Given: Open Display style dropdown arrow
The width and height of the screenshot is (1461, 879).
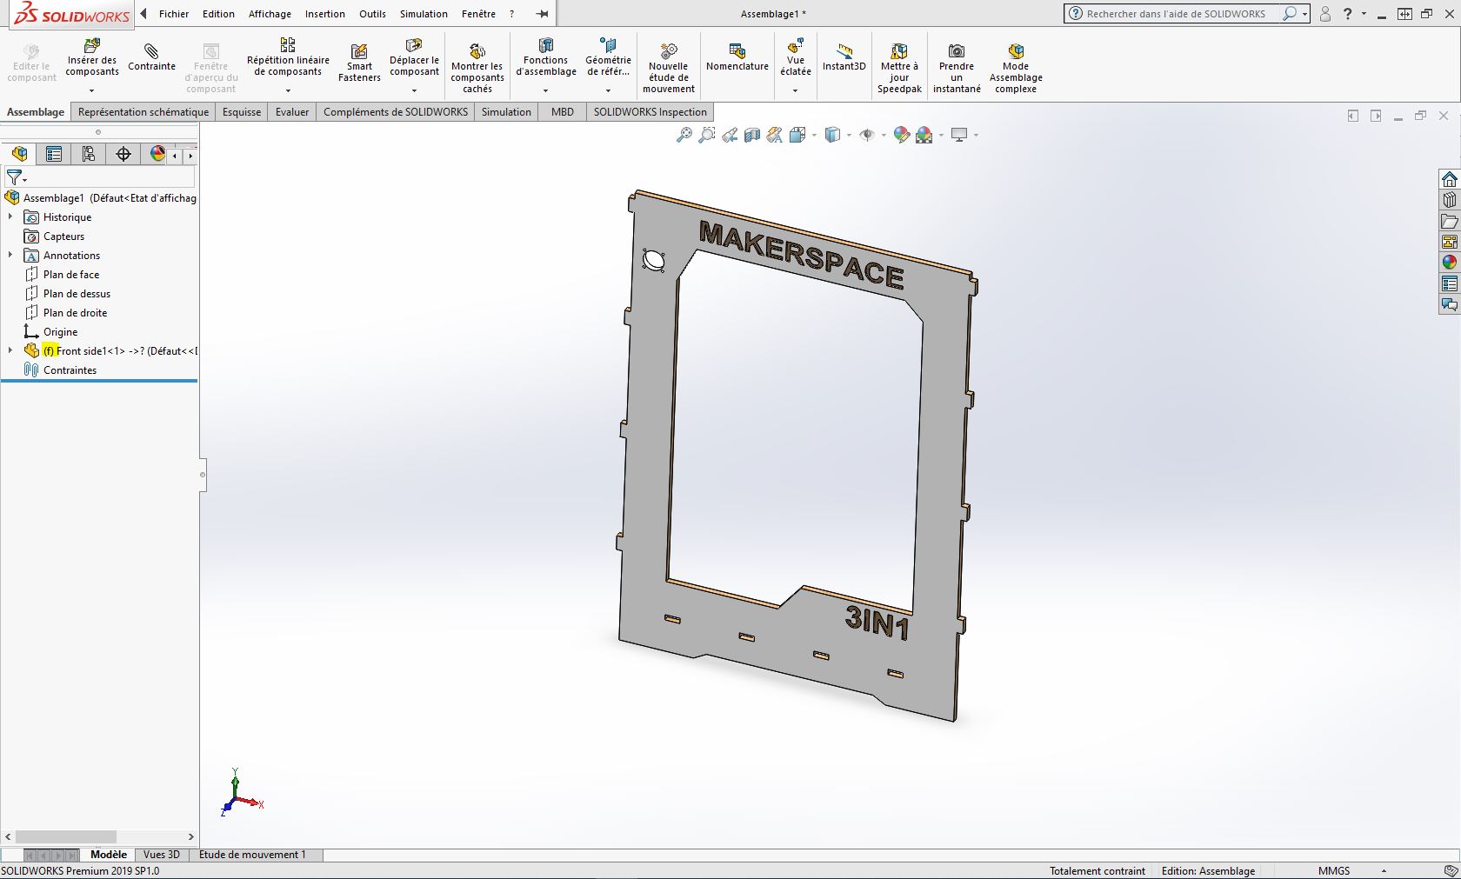Looking at the screenshot, I should pyautogui.click(x=849, y=135).
